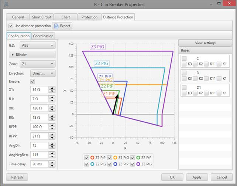Click the Apply button
Viewport: 237px width, 186px height.
[197, 177]
